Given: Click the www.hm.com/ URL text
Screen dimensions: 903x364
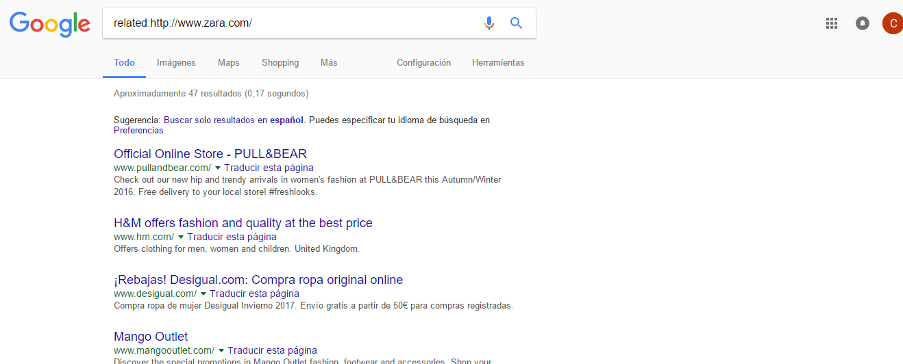Looking at the screenshot, I should tap(144, 237).
